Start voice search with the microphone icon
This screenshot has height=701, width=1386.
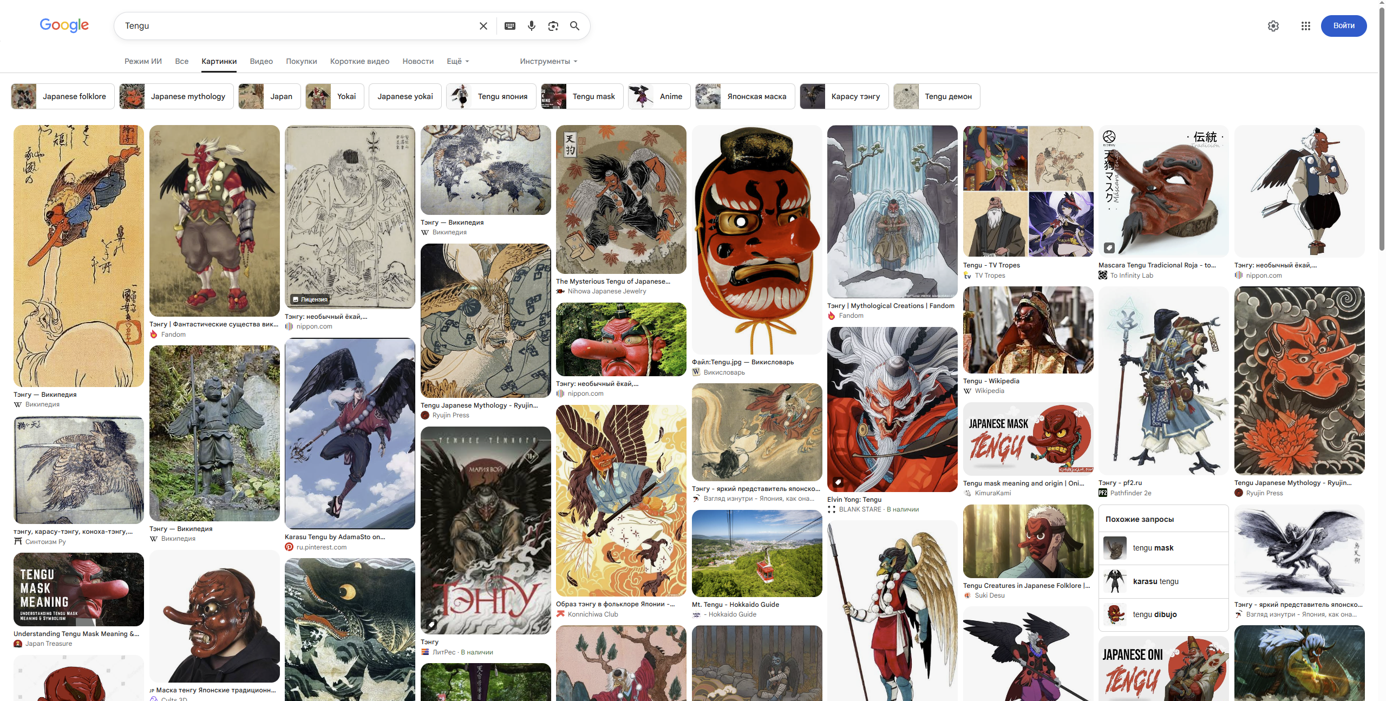click(x=532, y=26)
